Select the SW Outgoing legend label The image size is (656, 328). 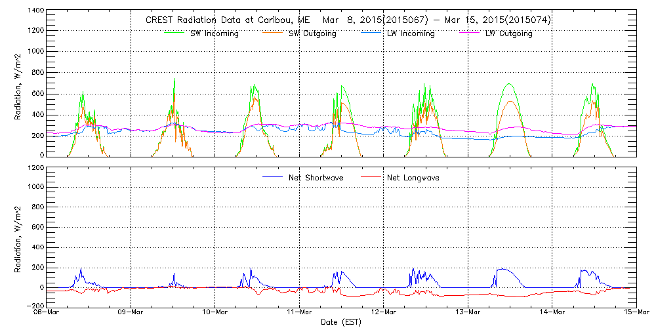pos(312,33)
